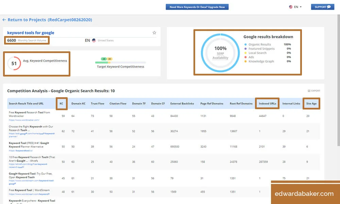Open the Support chat button
The image size is (340, 204).
coord(322,7)
